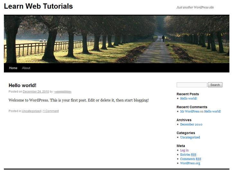Screen dimensions: 234x172
Task: Open the Hello world! post title
Action: (22, 86)
